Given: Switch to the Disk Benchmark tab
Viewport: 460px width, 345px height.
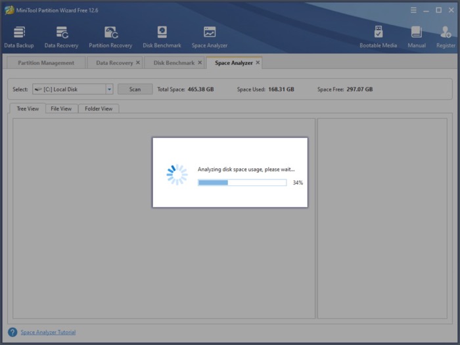Looking at the screenshot, I should [174, 63].
